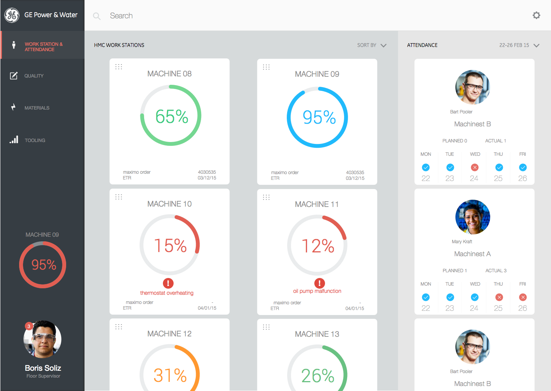The height and width of the screenshot is (391, 551).
Task: Click the green 65% progress ring
Action: click(x=171, y=115)
